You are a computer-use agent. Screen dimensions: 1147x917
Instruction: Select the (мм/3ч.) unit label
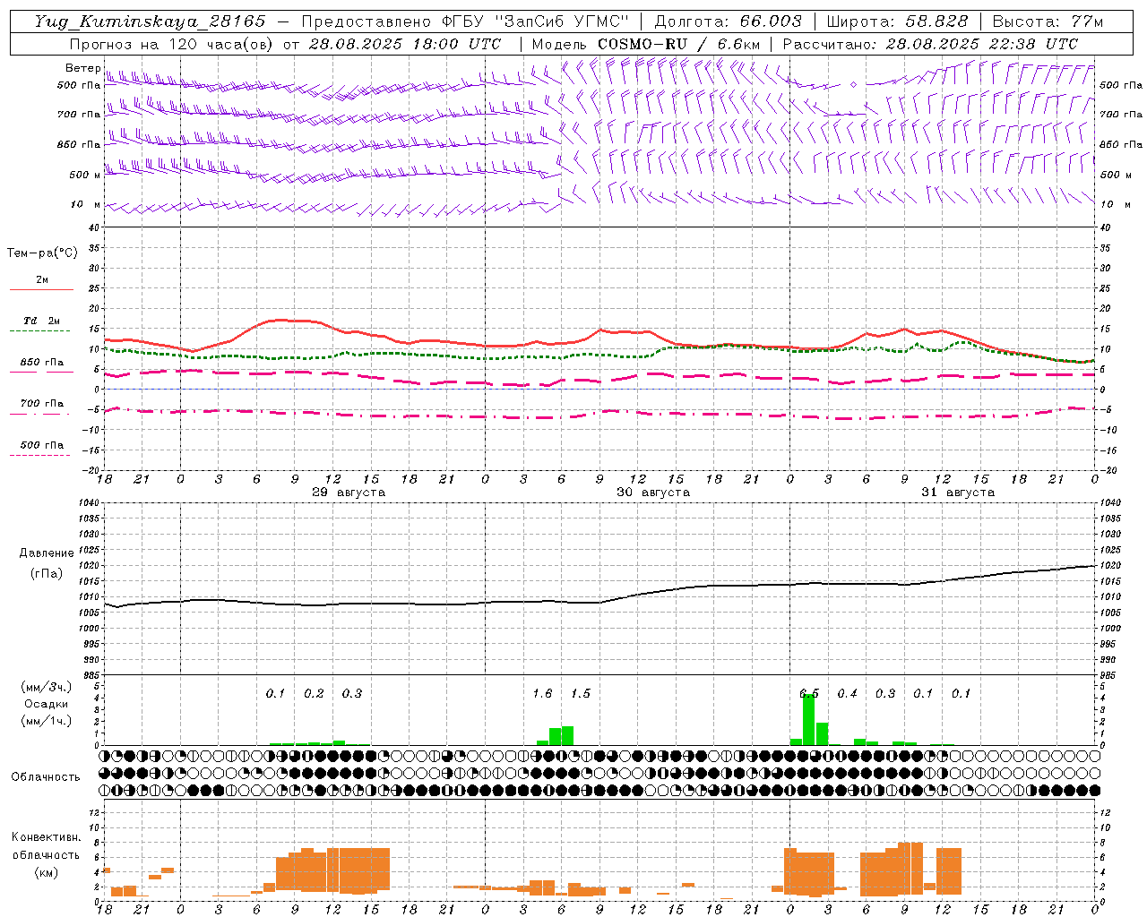[47, 687]
